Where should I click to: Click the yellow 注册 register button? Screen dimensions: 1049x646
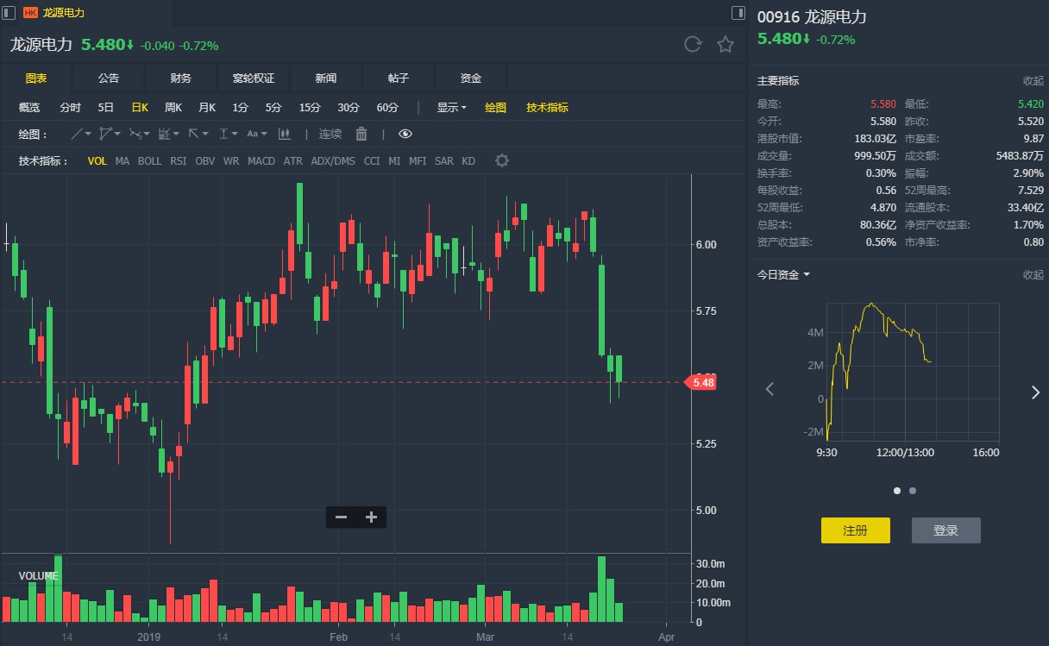[x=855, y=530]
